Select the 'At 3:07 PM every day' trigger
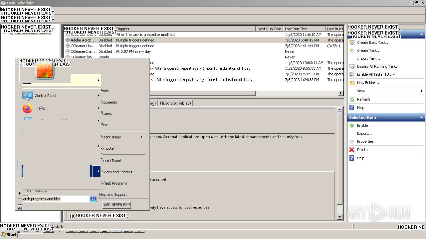 tap(133, 51)
